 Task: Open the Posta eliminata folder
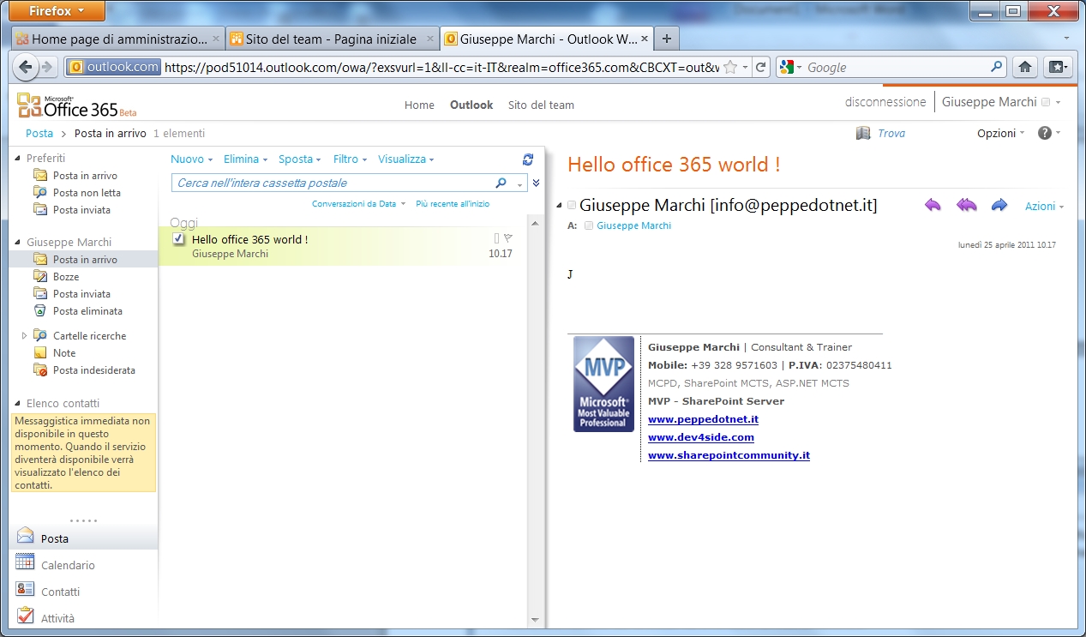pyautogui.click(x=87, y=310)
